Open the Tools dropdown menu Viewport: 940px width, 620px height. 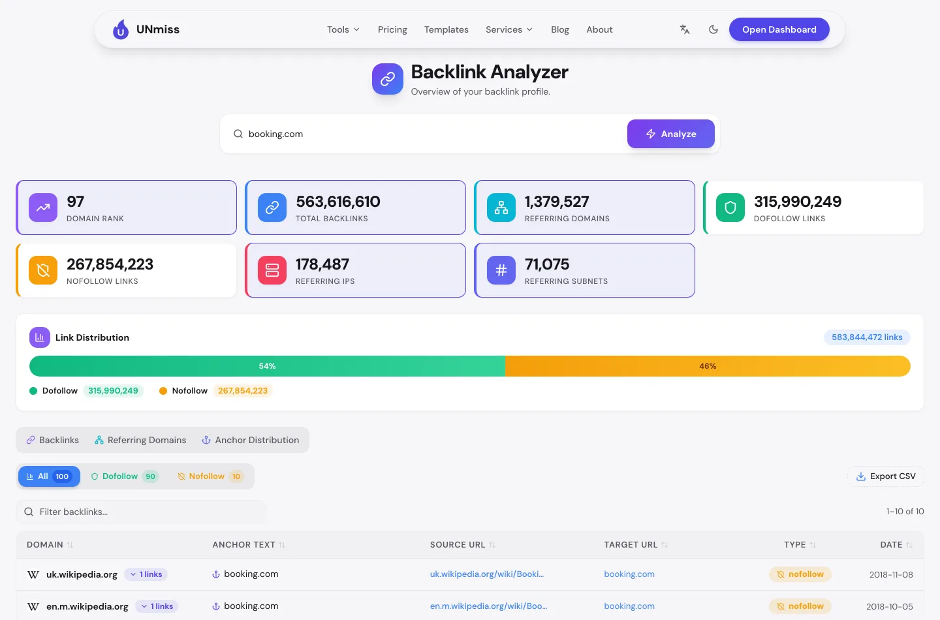point(343,29)
